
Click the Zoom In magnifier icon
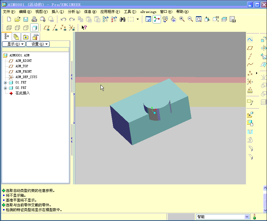coord(182,19)
